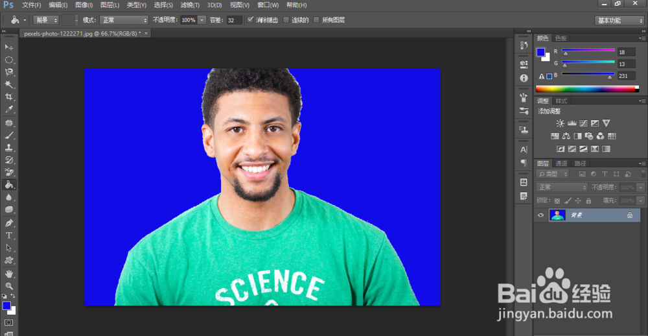
Task: Open the tool preset picker arrow
Action: pyautogui.click(x=25, y=20)
